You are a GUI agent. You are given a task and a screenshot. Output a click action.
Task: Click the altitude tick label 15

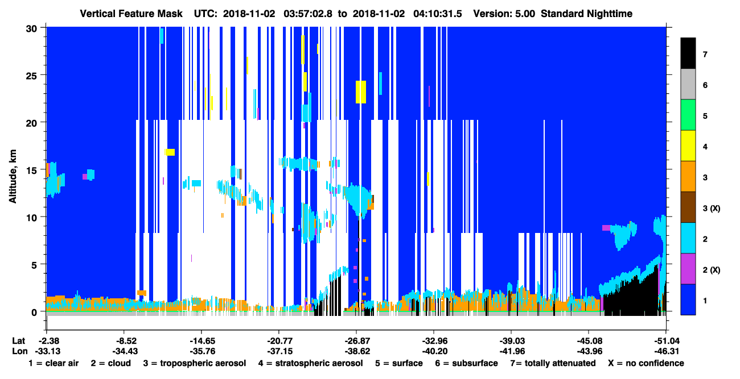(33, 169)
